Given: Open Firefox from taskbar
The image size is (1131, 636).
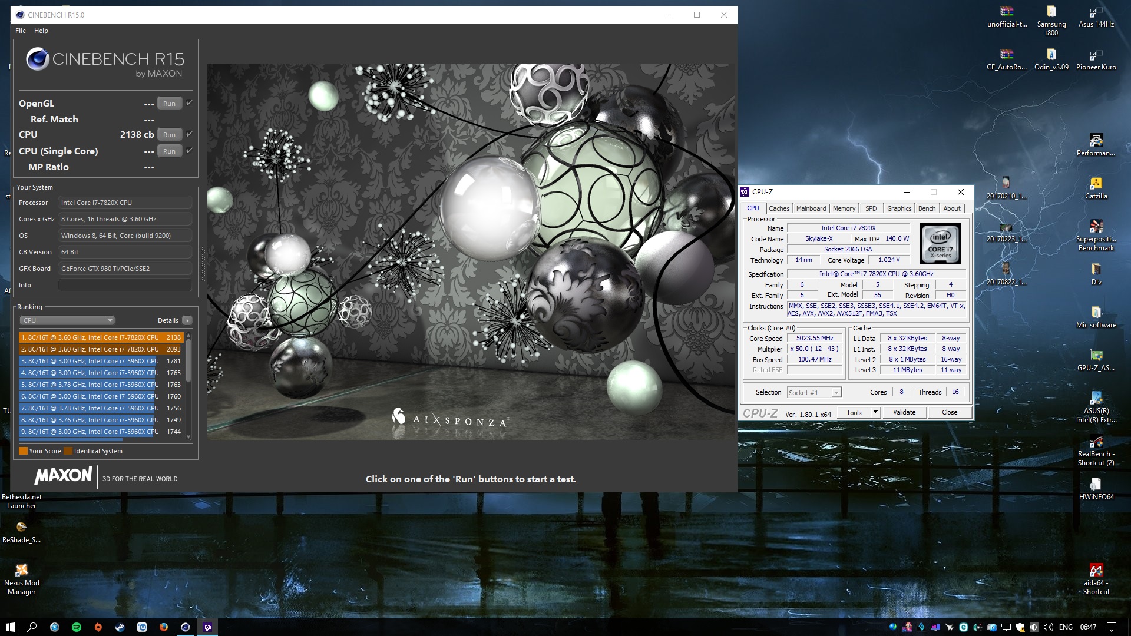Looking at the screenshot, I should click(164, 627).
